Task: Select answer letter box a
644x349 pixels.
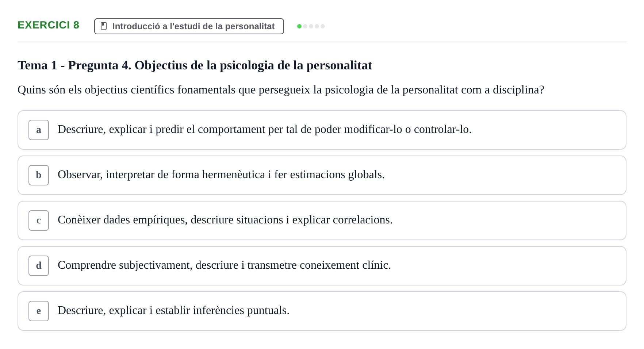Action: (39, 130)
